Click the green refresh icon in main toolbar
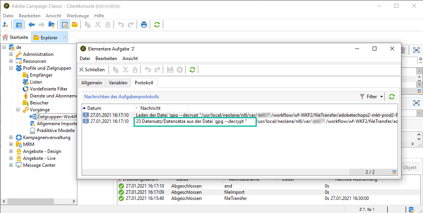This screenshot has height=213, width=423. [x=157, y=25]
